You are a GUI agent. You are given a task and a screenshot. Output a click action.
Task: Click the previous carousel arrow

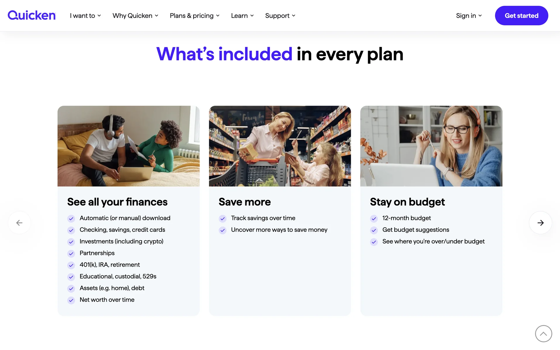point(19,223)
